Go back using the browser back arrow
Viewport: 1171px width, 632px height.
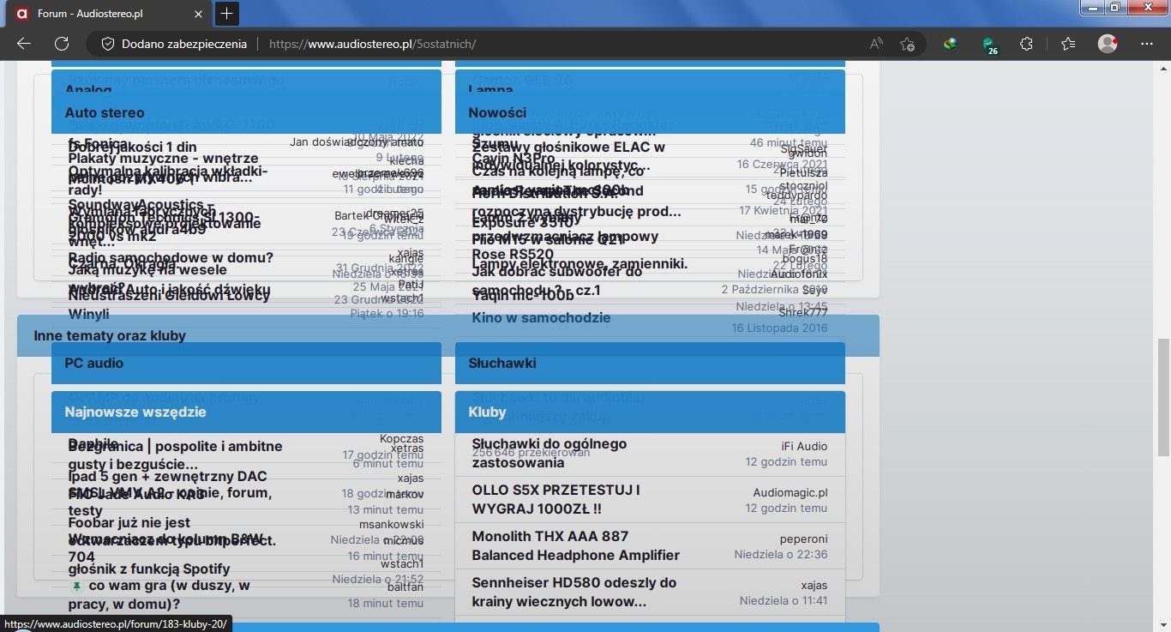[23, 44]
